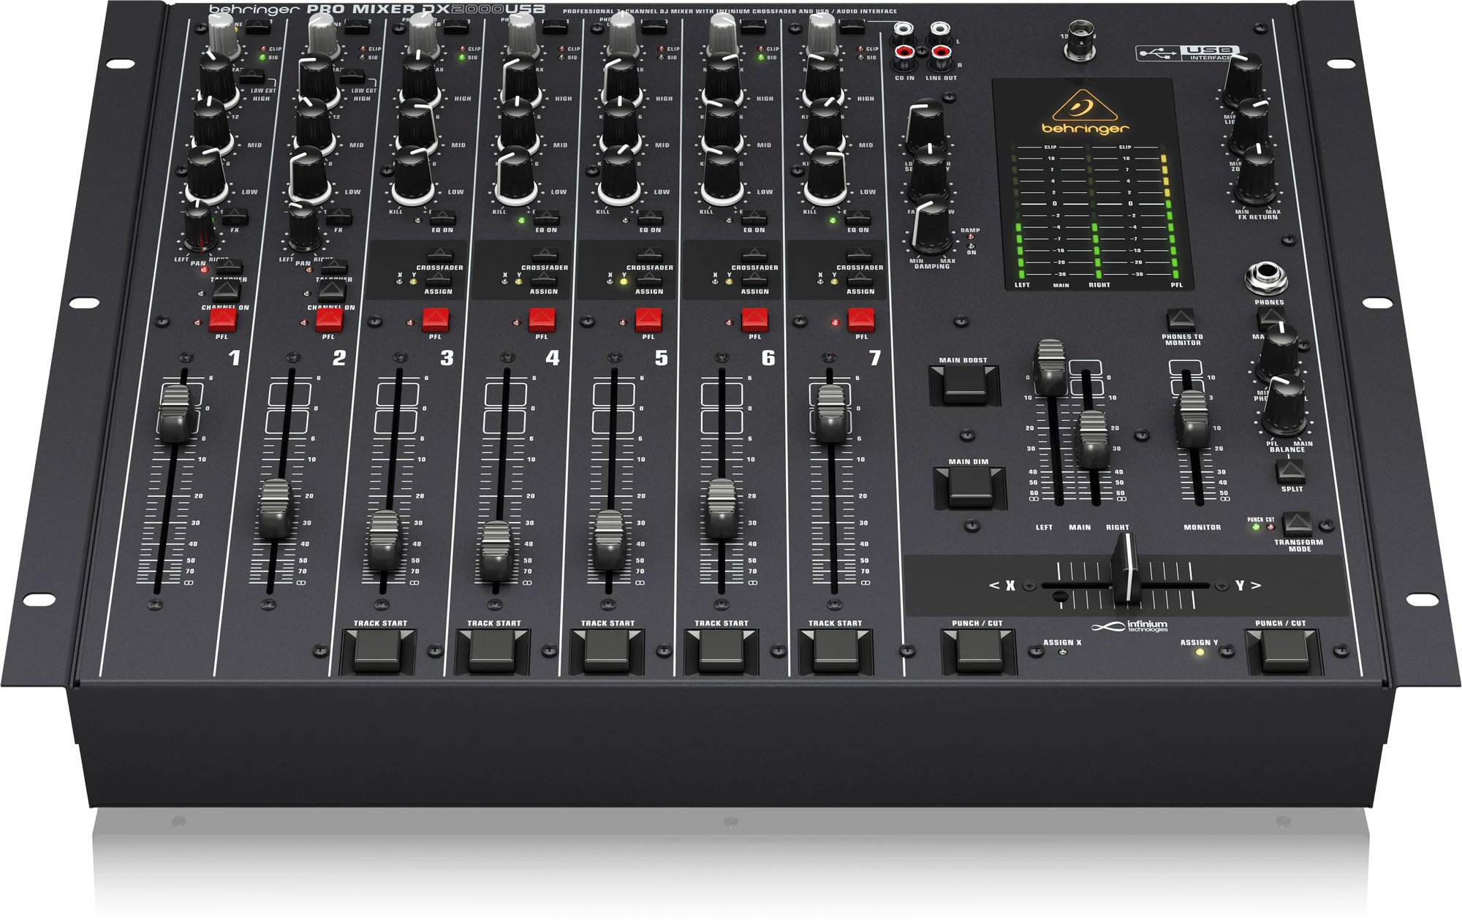This screenshot has width=1462, height=920.
Task: Engage the Main Dim button
Action: (969, 487)
